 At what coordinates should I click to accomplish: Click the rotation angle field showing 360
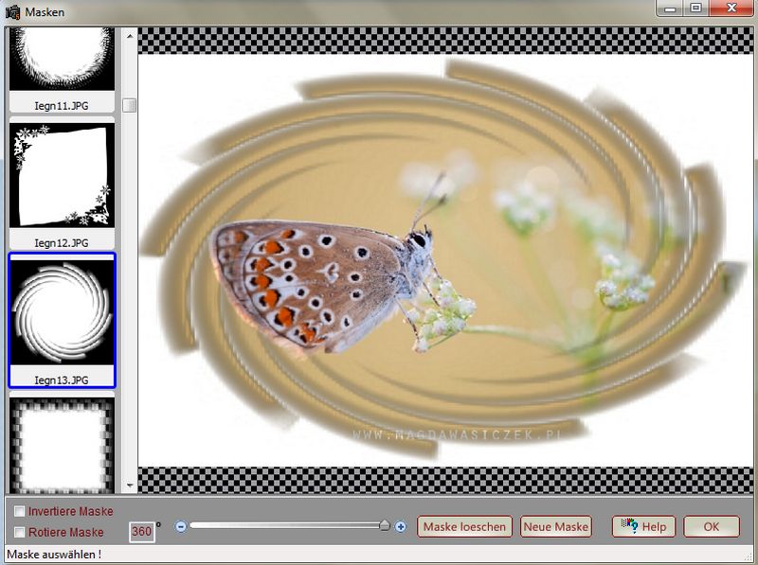[x=141, y=531]
